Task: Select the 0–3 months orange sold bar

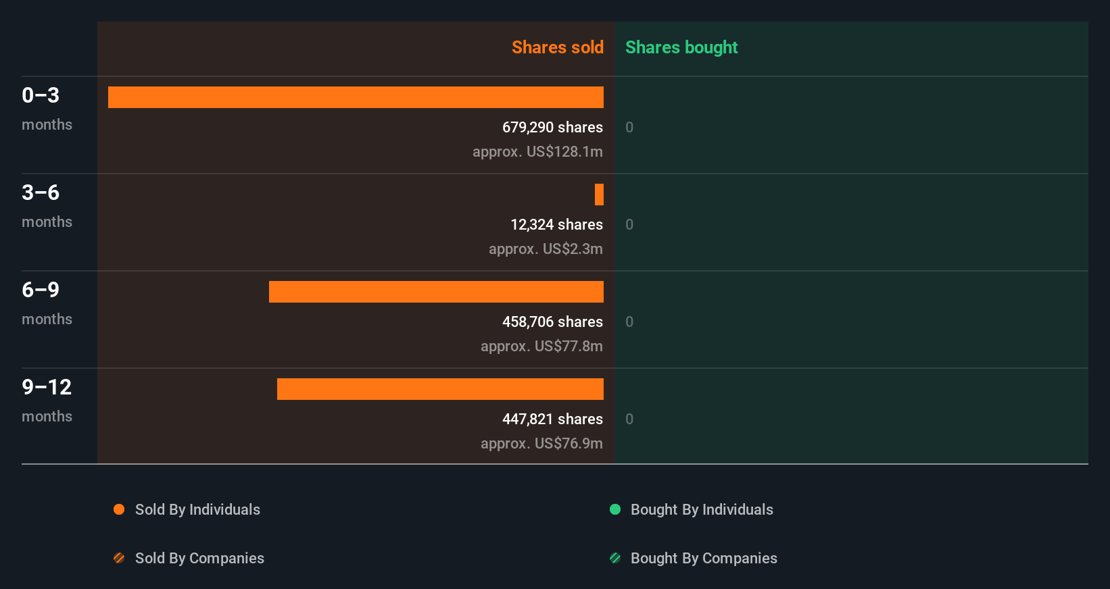Action: point(356,97)
